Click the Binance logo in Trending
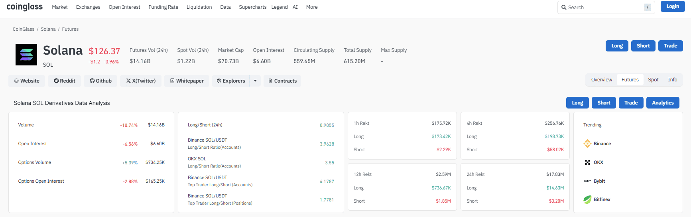The image size is (691, 217). pos(587,144)
